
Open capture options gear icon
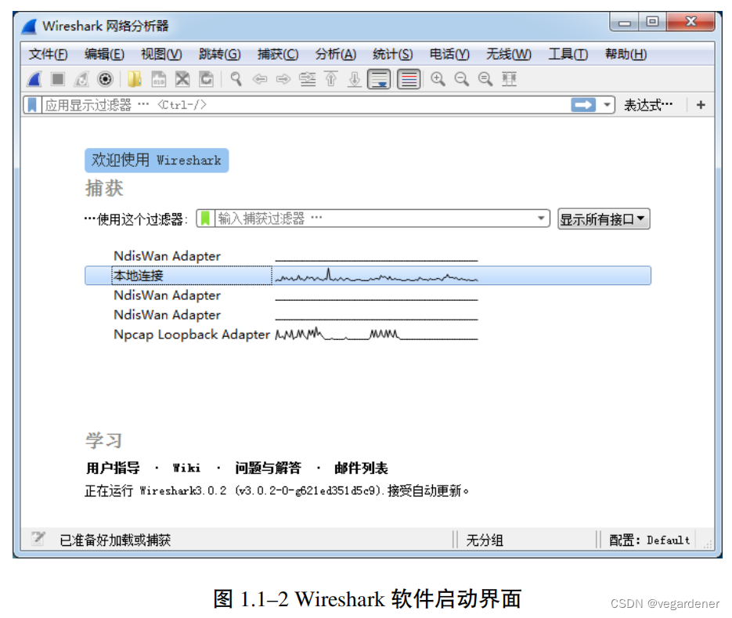[106, 79]
